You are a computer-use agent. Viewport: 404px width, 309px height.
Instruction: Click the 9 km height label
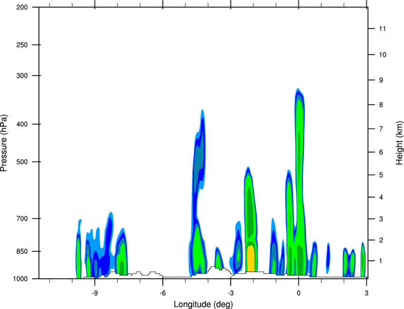pos(381,80)
